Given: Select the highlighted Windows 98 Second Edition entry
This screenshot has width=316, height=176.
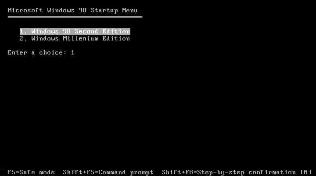Looking at the screenshot, I should coord(75,32).
